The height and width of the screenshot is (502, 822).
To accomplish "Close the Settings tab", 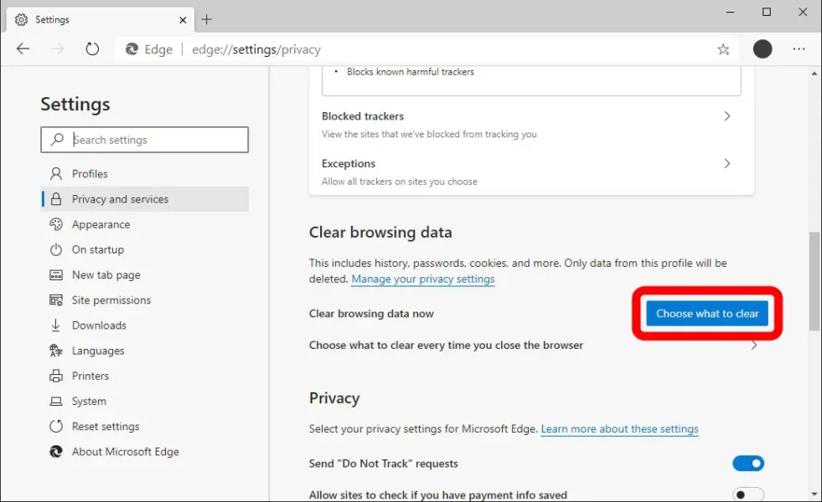I will (x=183, y=20).
